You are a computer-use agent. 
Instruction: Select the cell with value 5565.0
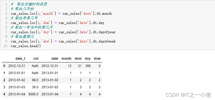point(33,94)
